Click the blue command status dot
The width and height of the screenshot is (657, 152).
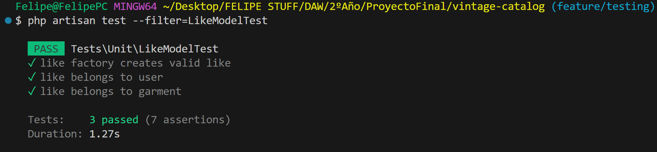click(x=8, y=21)
